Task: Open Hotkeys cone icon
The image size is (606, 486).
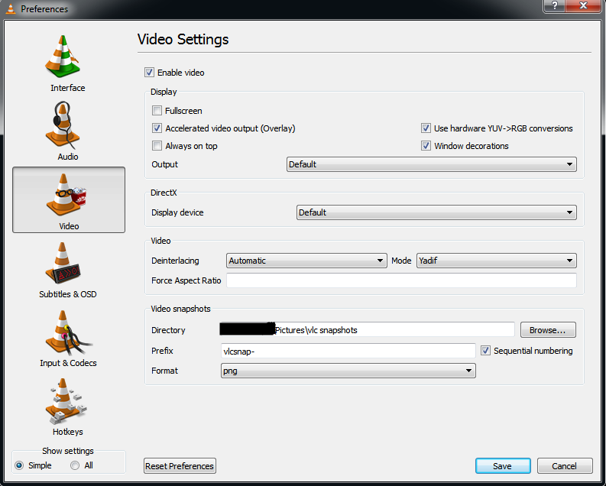Action: pyautogui.click(x=66, y=401)
